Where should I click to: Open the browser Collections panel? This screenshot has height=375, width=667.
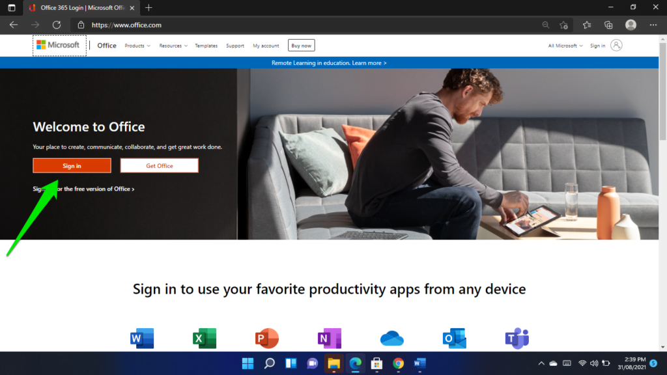pyautogui.click(x=608, y=25)
